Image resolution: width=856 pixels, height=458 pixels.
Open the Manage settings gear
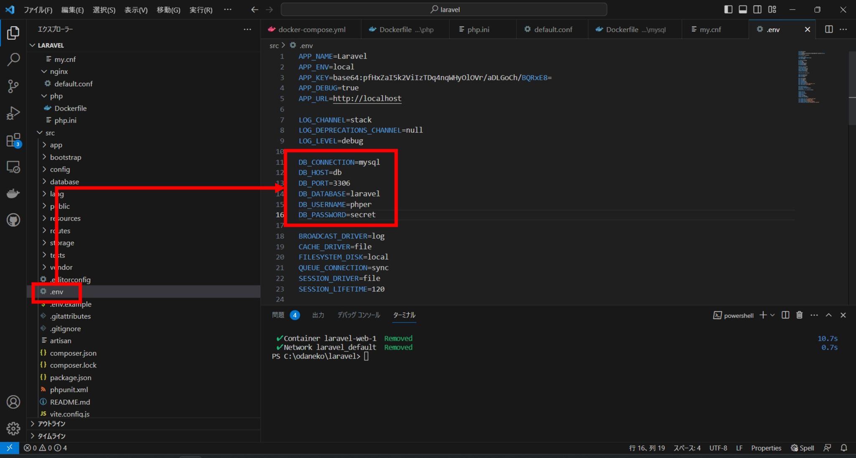(x=13, y=428)
